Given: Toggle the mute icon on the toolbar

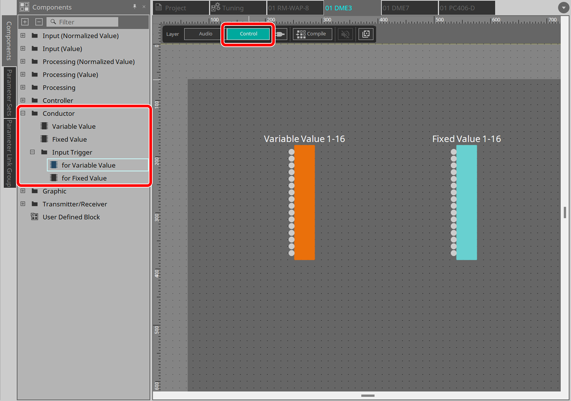Looking at the screenshot, I should 345,34.
